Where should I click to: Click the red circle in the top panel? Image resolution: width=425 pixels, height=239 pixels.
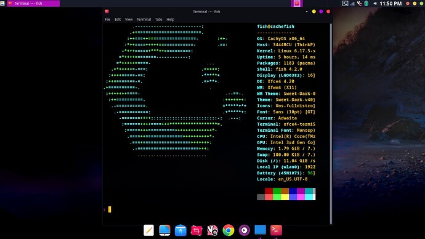tap(408, 4)
